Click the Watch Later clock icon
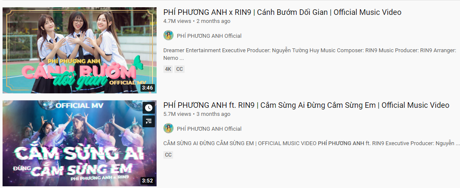This screenshot has height=188, width=460. click(x=149, y=108)
